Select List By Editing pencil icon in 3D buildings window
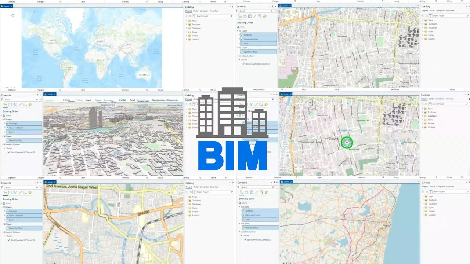The width and height of the screenshot is (470, 264). pyautogui.click(x=20, y=104)
